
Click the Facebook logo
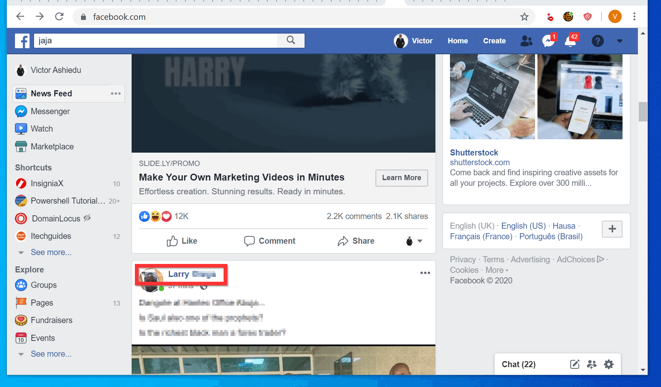coord(22,40)
